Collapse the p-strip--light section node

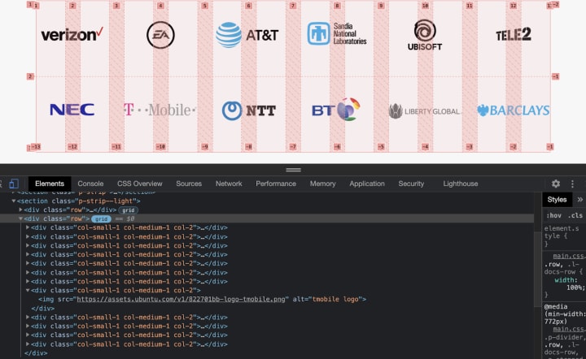coord(14,201)
